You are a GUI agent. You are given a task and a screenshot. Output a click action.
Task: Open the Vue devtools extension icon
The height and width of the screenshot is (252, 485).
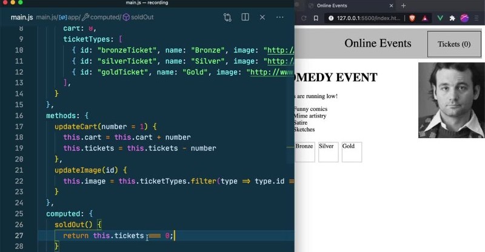click(440, 18)
